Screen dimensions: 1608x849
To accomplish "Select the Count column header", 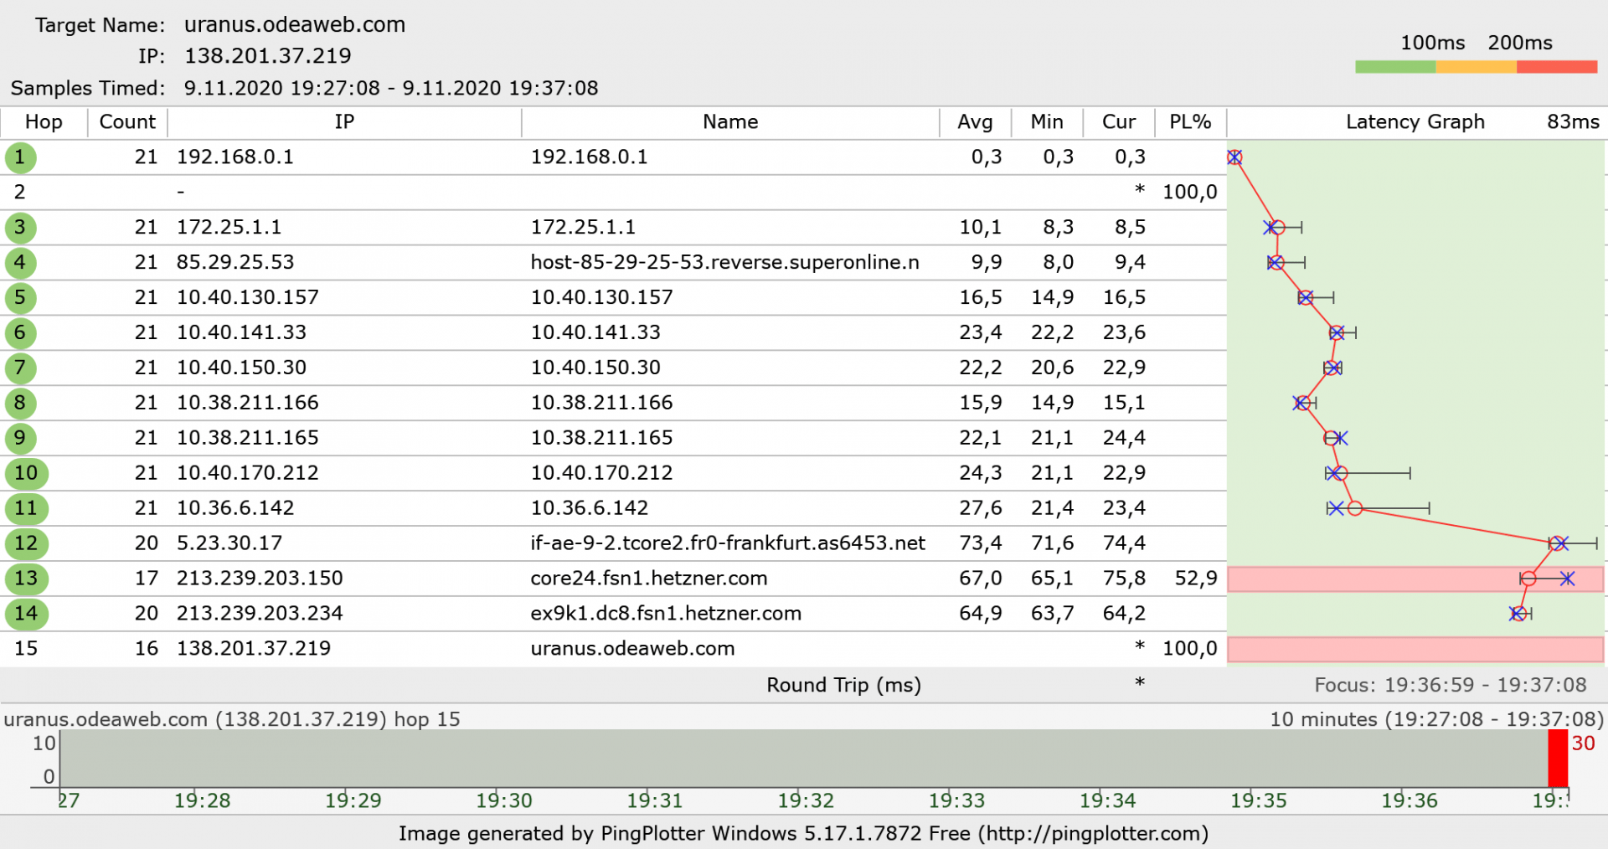I will [x=127, y=122].
